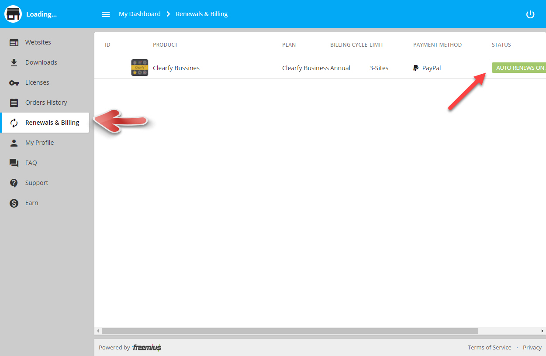The width and height of the screenshot is (546, 356).
Task: Open Terms of Service link
Action: coord(489,347)
